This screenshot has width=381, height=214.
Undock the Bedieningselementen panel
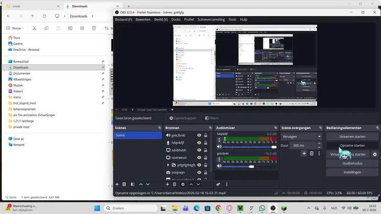(x=377, y=128)
